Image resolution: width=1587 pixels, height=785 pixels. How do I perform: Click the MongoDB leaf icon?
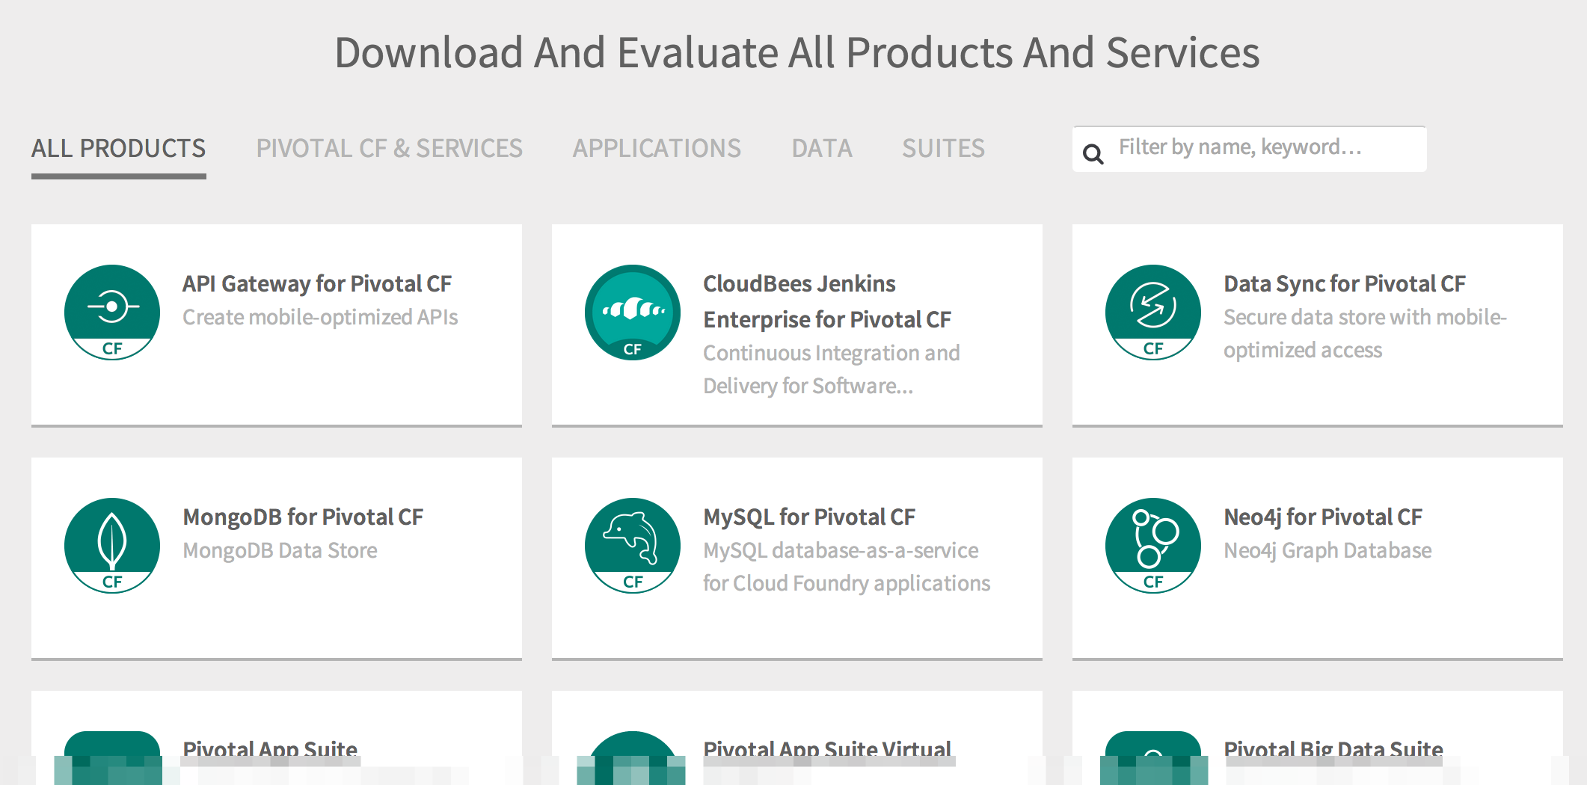tap(112, 546)
